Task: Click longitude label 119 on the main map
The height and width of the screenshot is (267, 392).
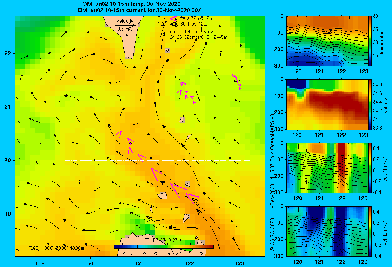Action: tap(40, 263)
